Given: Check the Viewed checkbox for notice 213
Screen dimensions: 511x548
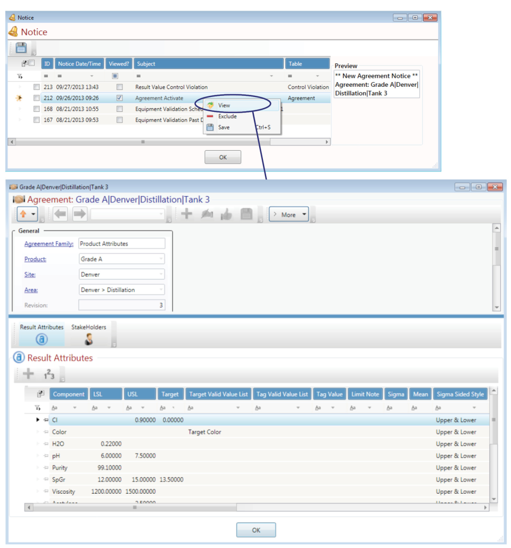Looking at the screenshot, I should click(x=120, y=87).
